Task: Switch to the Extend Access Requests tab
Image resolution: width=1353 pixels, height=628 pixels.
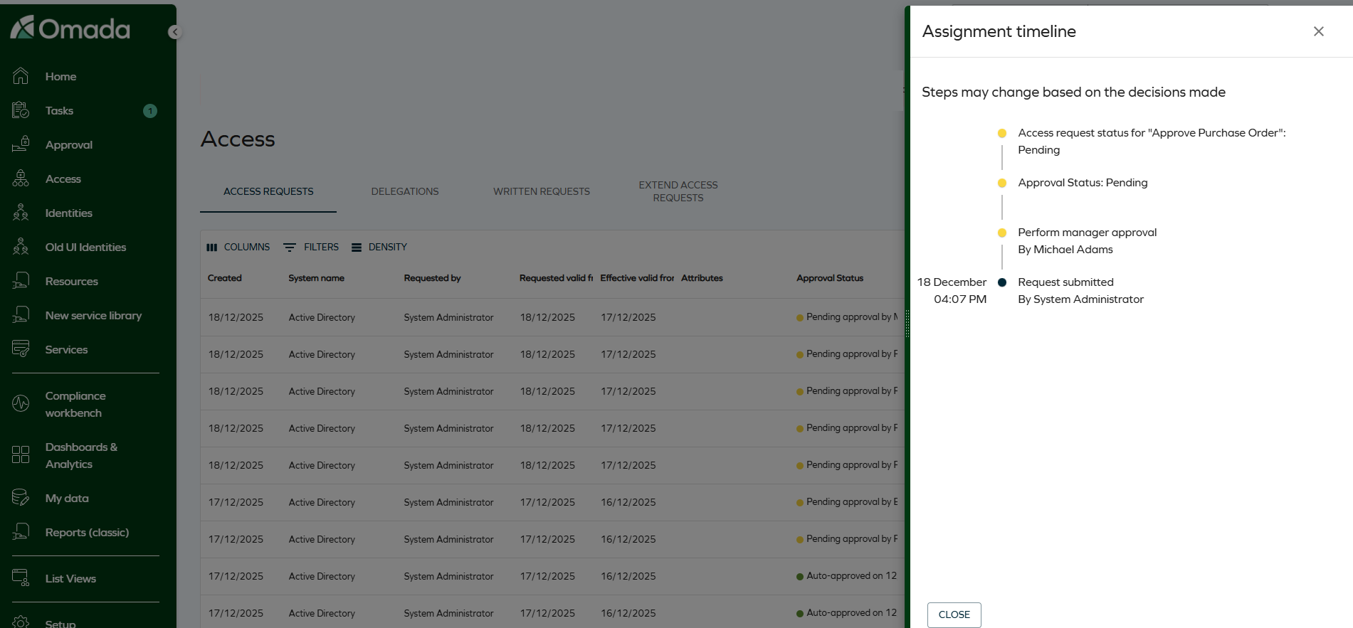Action: point(678,191)
